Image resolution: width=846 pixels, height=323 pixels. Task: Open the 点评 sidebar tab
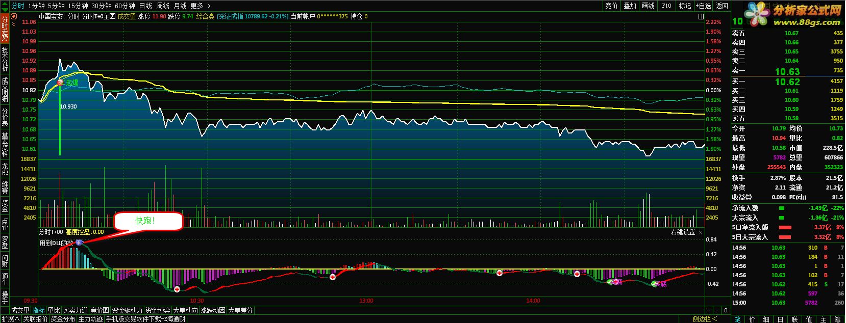[x=5, y=224]
